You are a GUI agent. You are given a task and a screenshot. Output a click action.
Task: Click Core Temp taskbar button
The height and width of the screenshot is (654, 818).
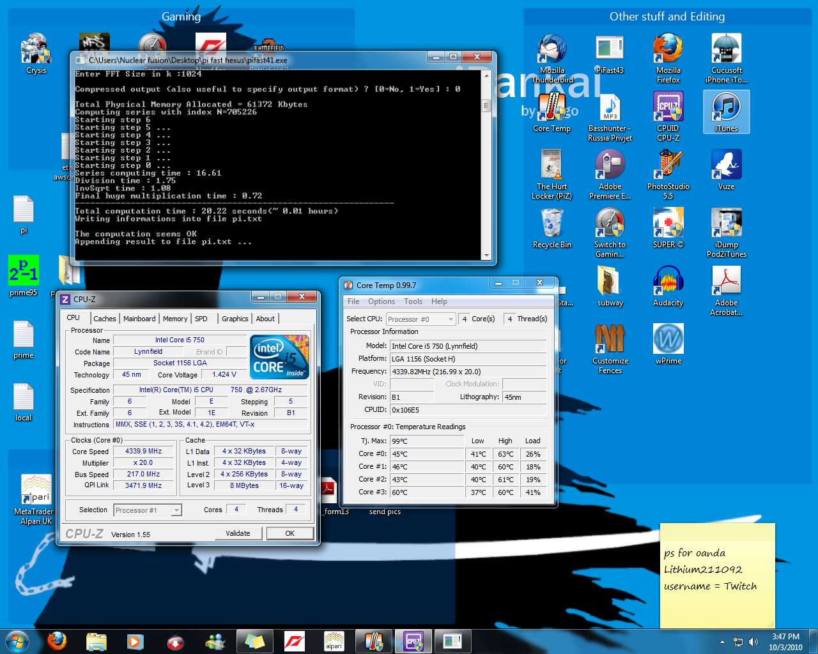[x=374, y=641]
